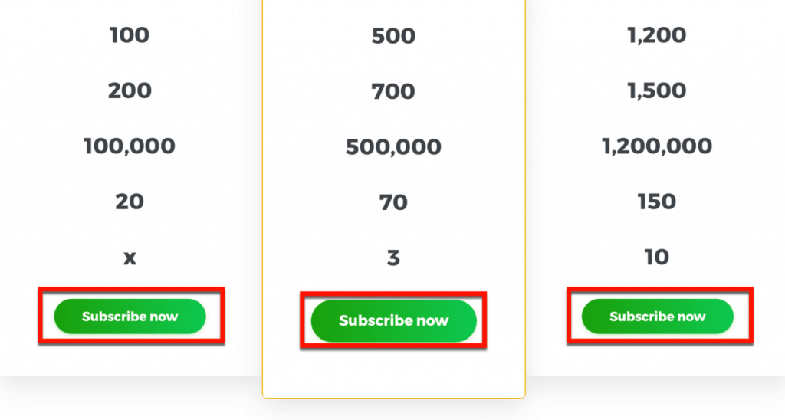
Task: Click the 70 value in the middle column
Action: click(x=393, y=202)
